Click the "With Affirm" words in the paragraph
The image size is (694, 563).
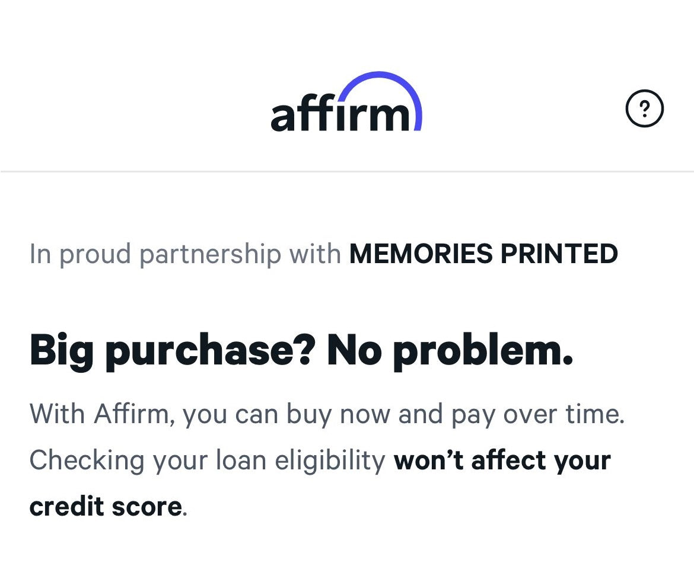(101, 414)
